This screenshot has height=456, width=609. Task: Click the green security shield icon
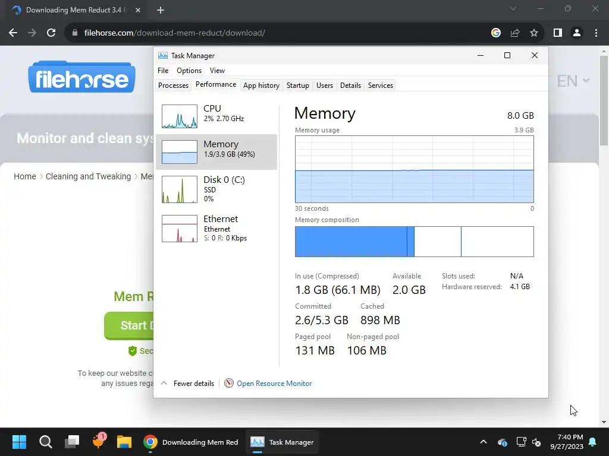click(x=133, y=351)
